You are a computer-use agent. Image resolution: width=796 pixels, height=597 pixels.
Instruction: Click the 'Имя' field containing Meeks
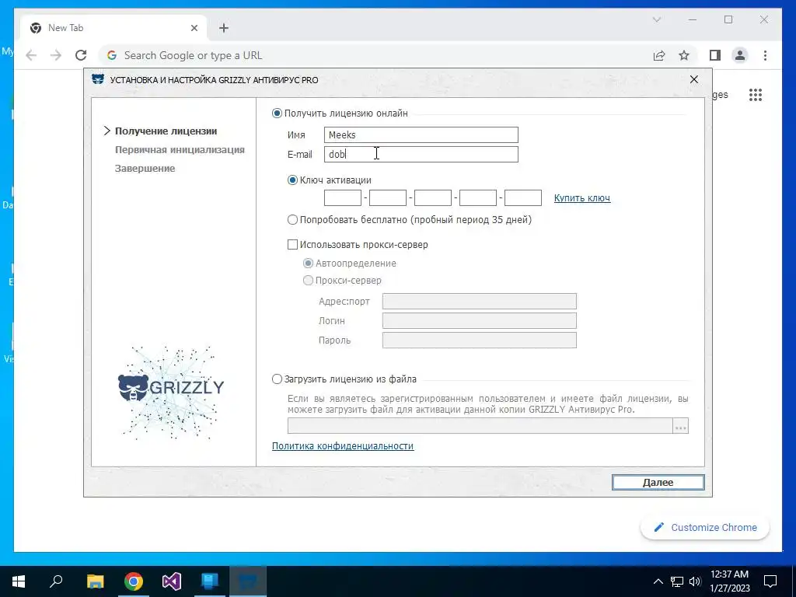[x=421, y=135]
